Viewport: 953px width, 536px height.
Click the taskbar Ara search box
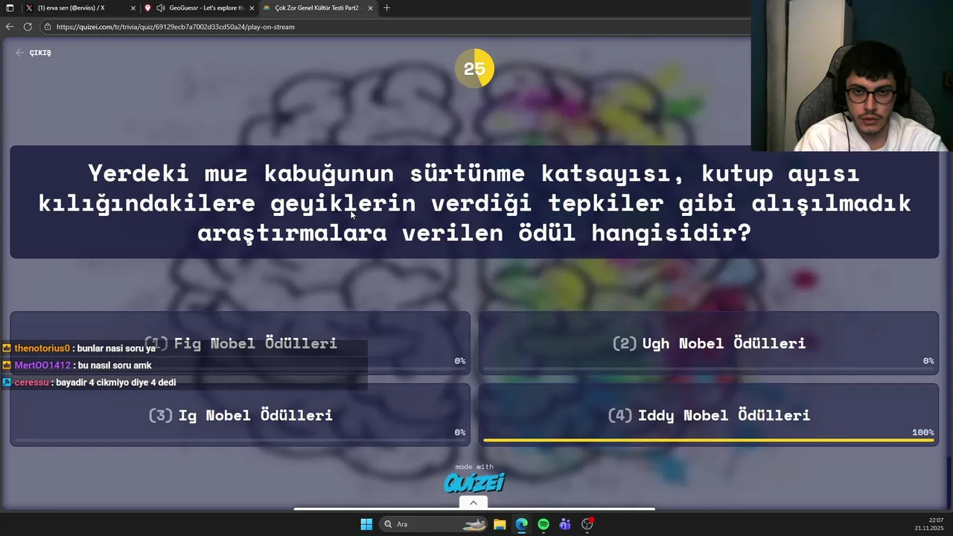(433, 524)
